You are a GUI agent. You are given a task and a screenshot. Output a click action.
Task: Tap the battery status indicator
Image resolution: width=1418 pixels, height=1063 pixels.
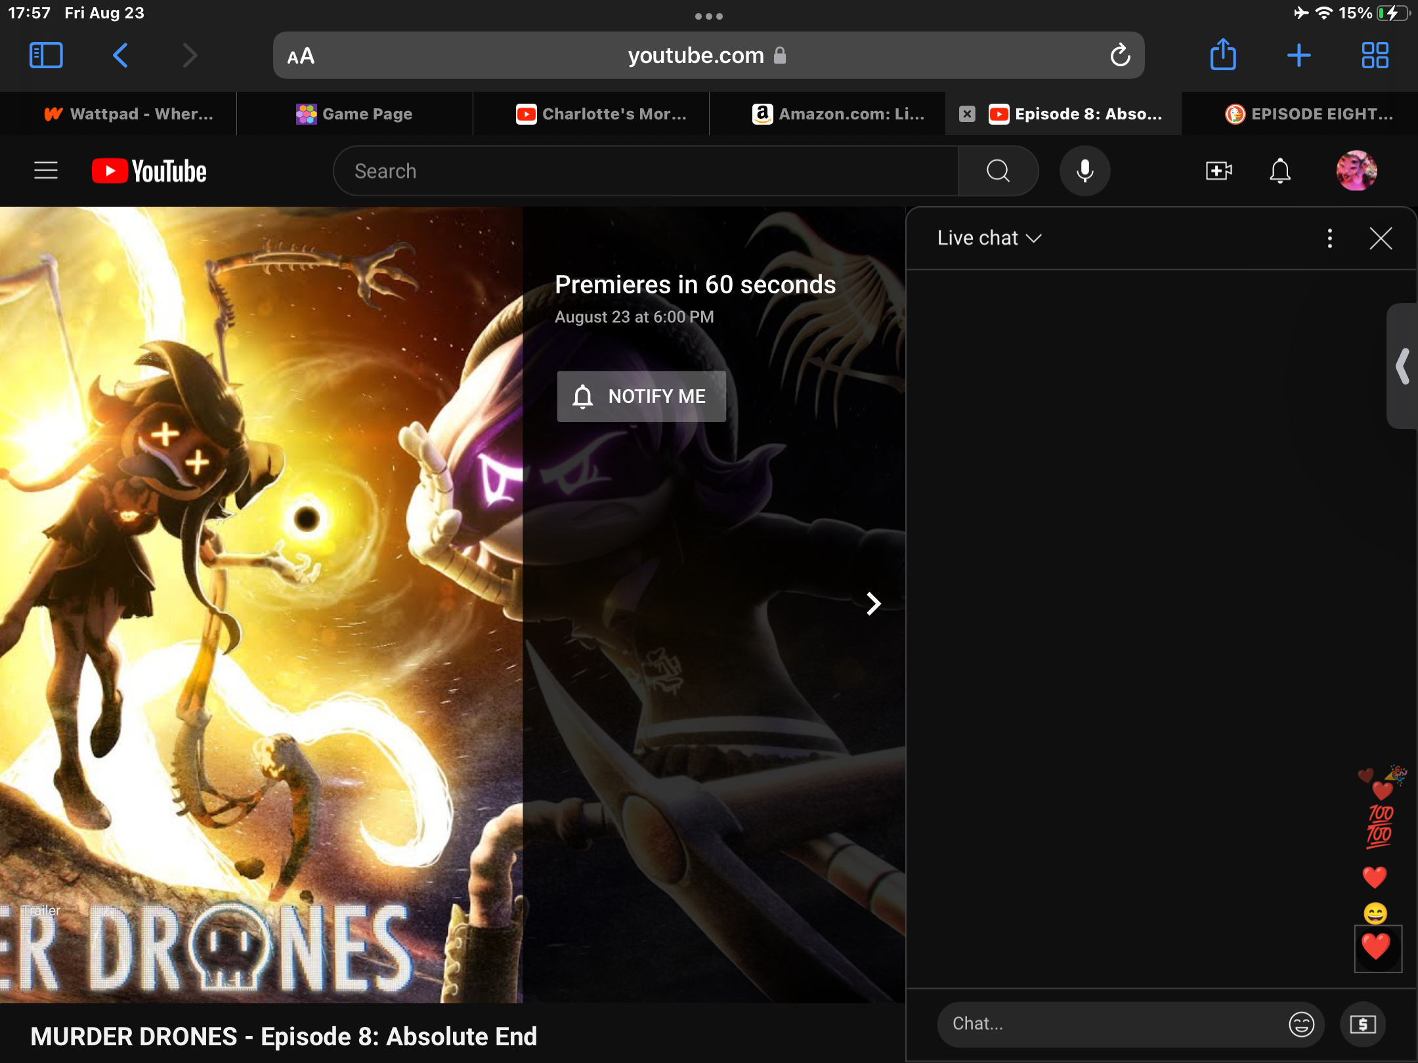click(x=1393, y=13)
